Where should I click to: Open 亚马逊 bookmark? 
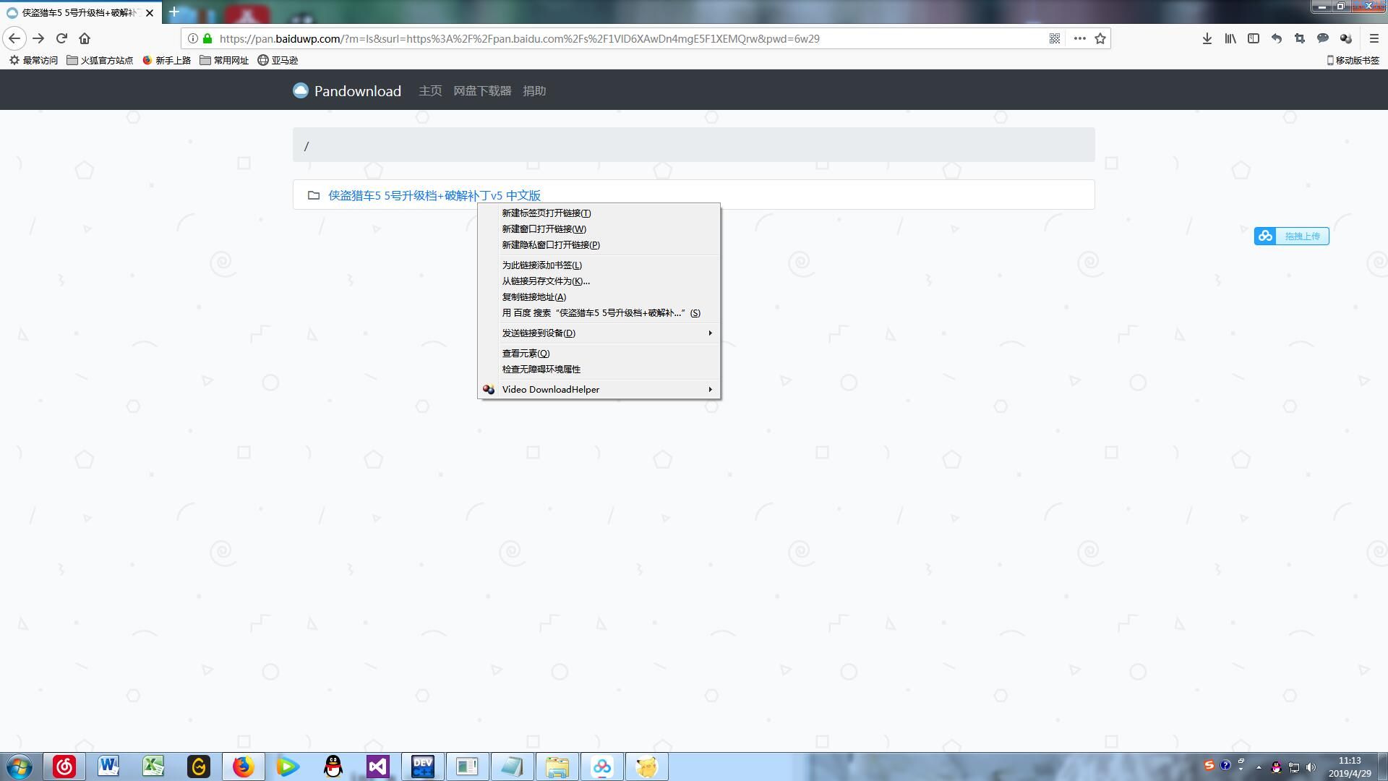pos(278,60)
